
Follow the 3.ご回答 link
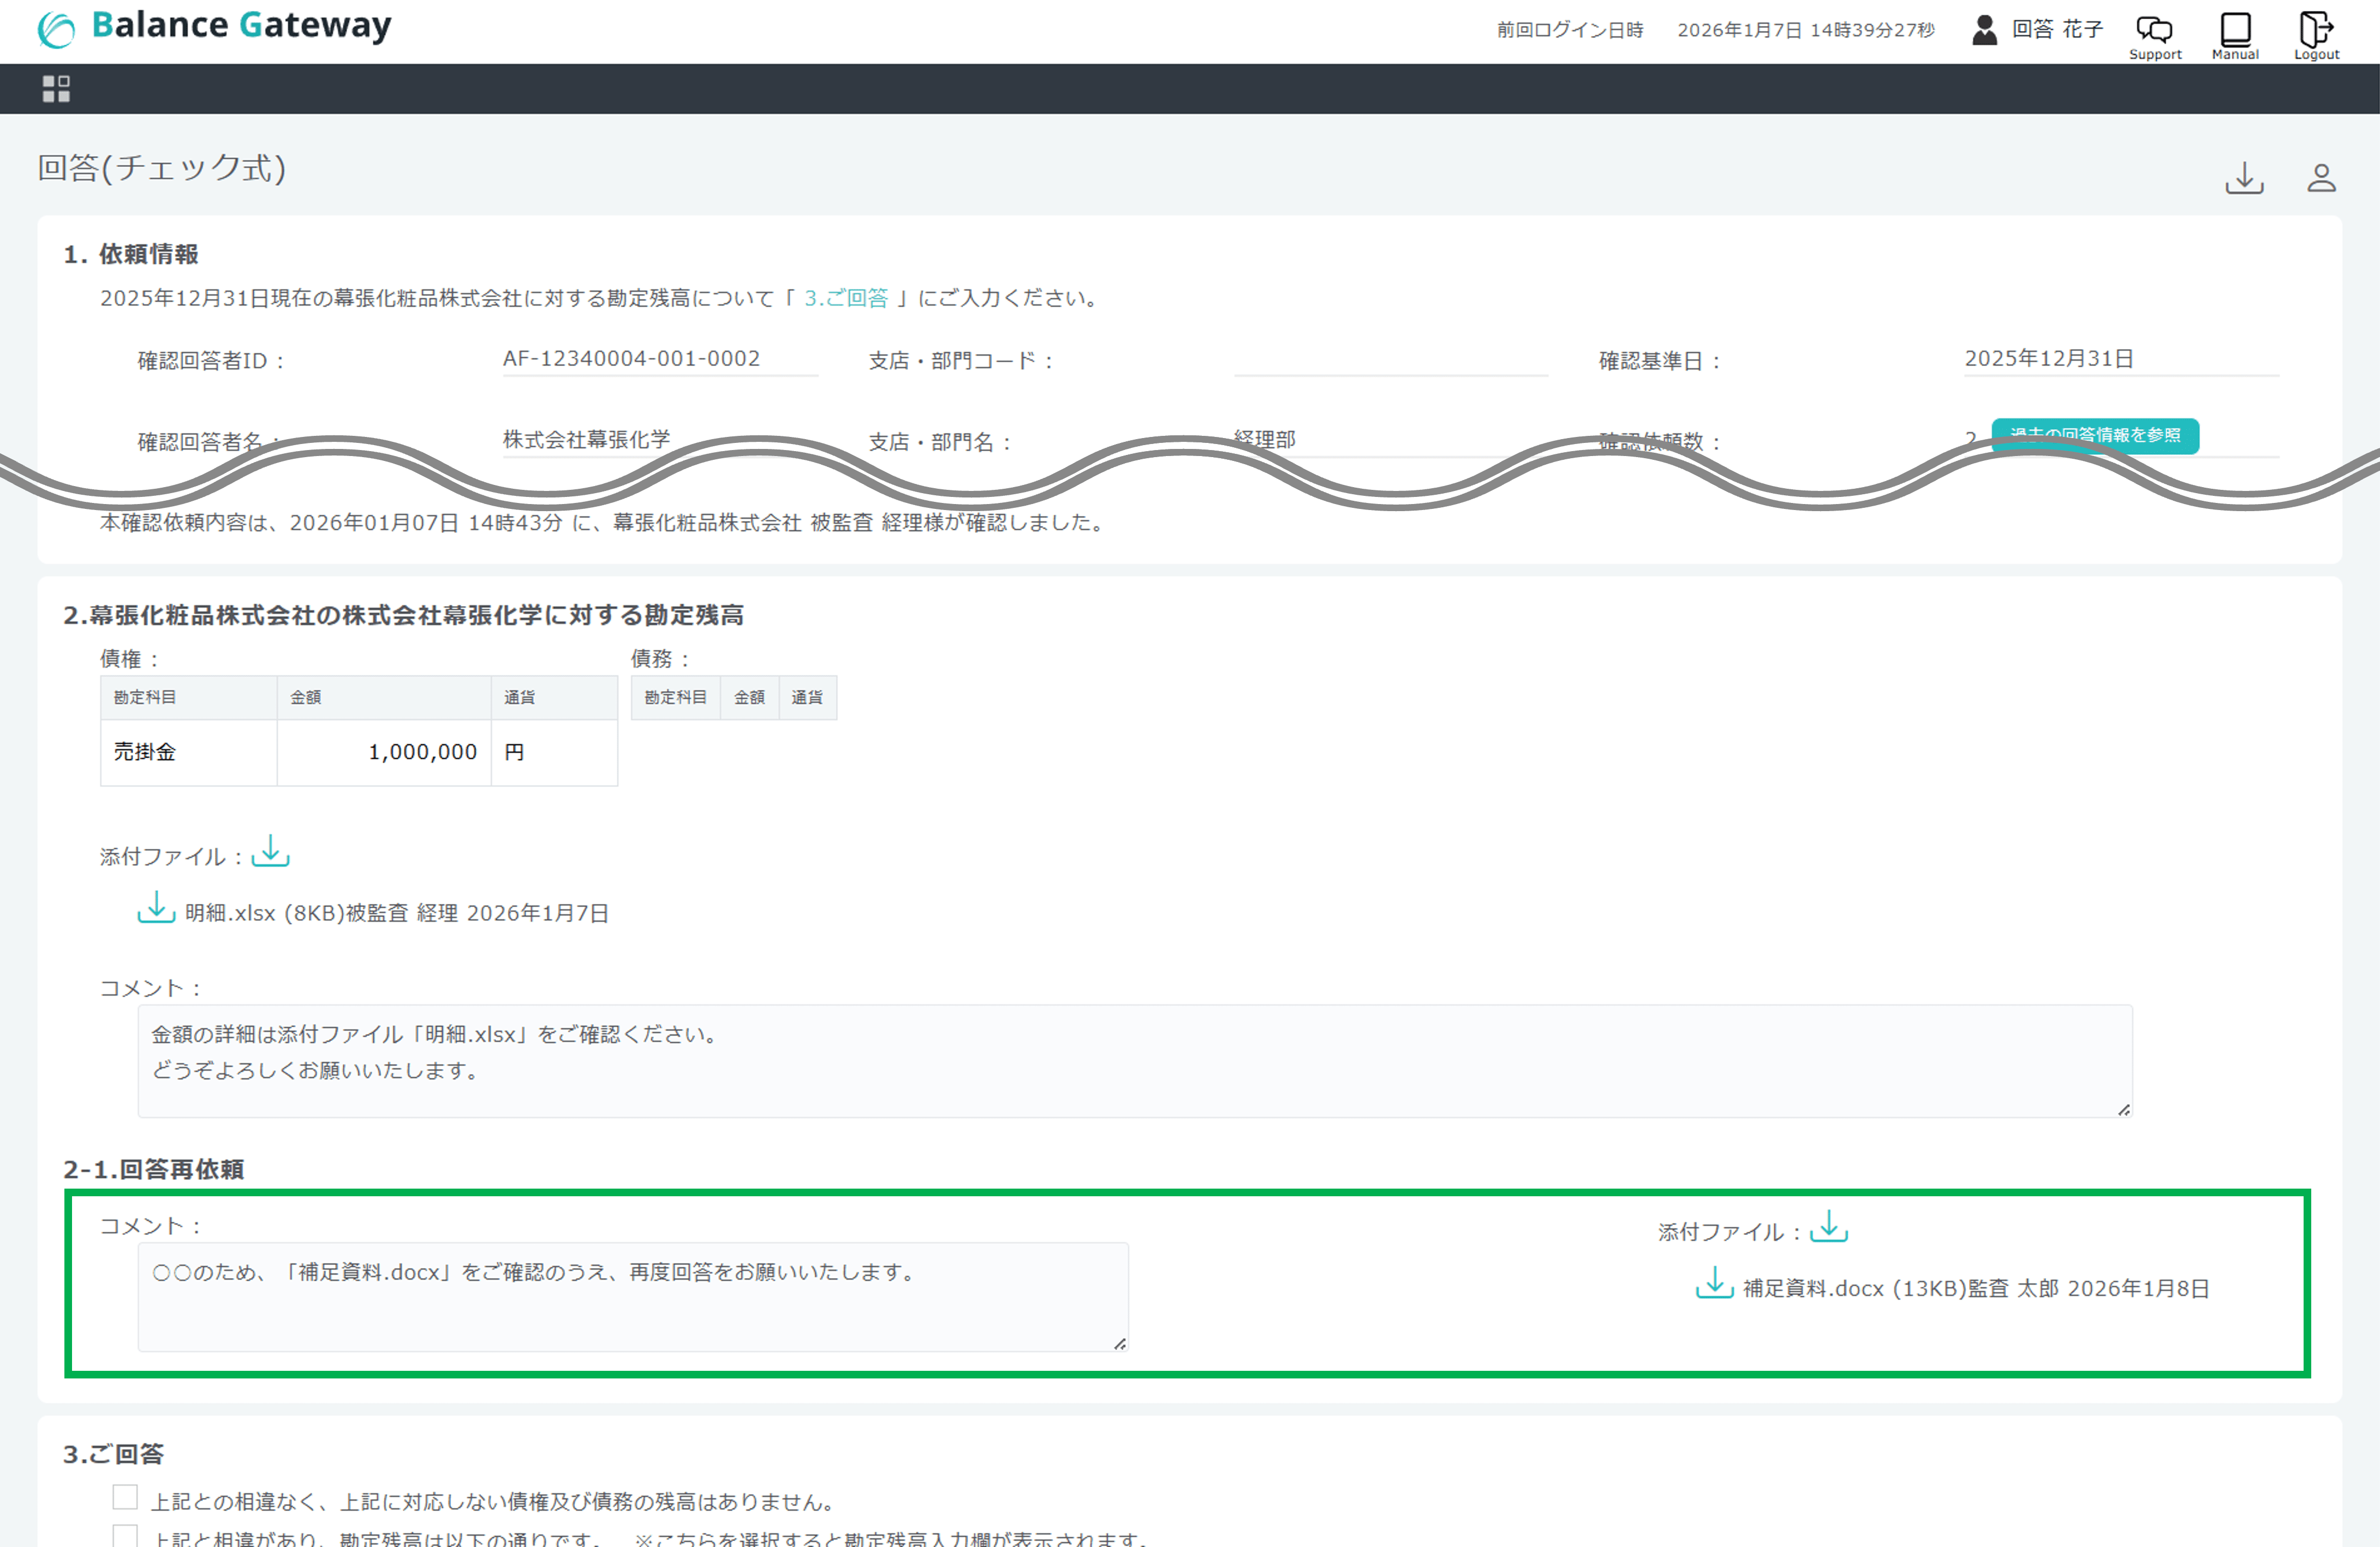(846, 298)
